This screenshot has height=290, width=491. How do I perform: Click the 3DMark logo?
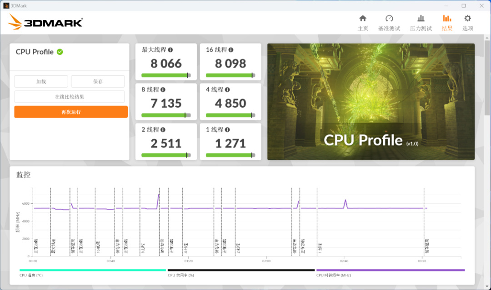(45, 22)
